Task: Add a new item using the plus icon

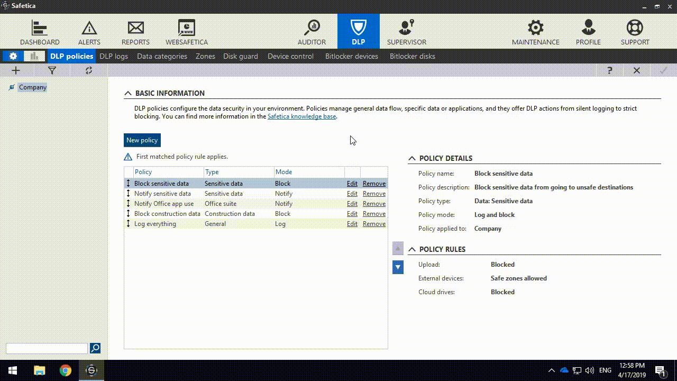Action: click(15, 70)
